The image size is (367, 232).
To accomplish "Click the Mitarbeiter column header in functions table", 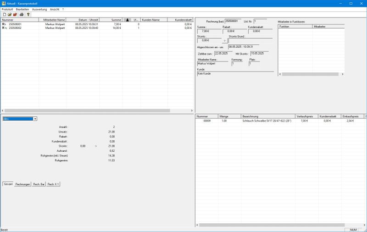I will (x=328, y=27).
